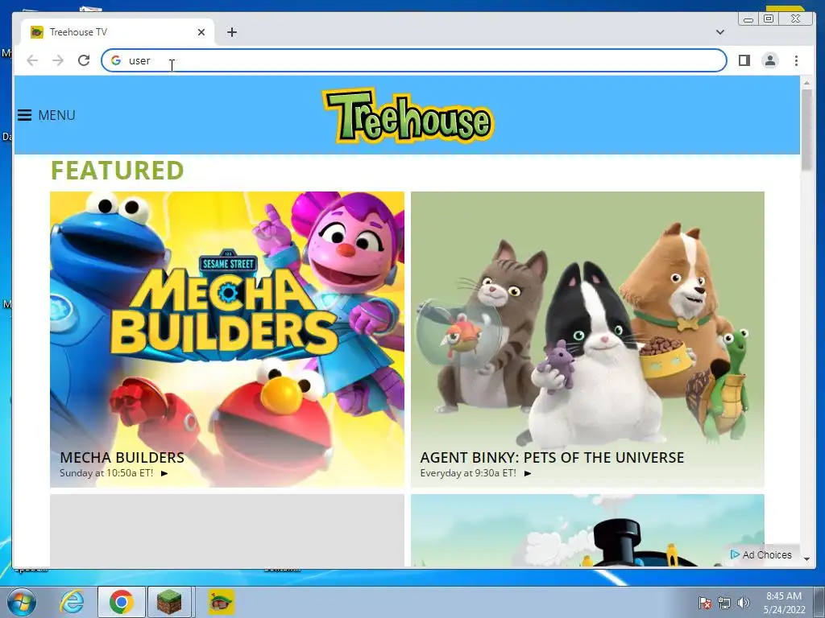Open the Chrome profile avatar

[770, 60]
